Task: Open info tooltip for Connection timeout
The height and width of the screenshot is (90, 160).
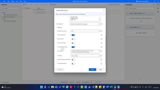Action: 101,31
